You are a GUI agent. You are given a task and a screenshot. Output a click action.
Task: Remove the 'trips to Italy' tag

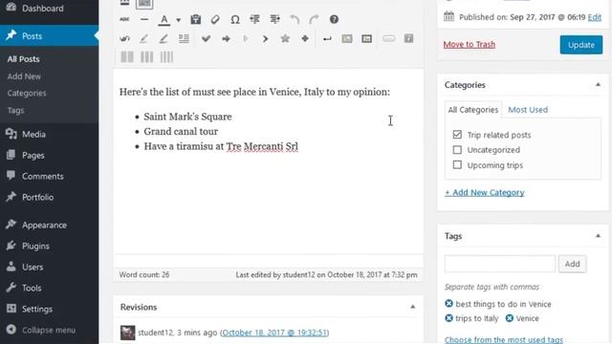click(448, 318)
